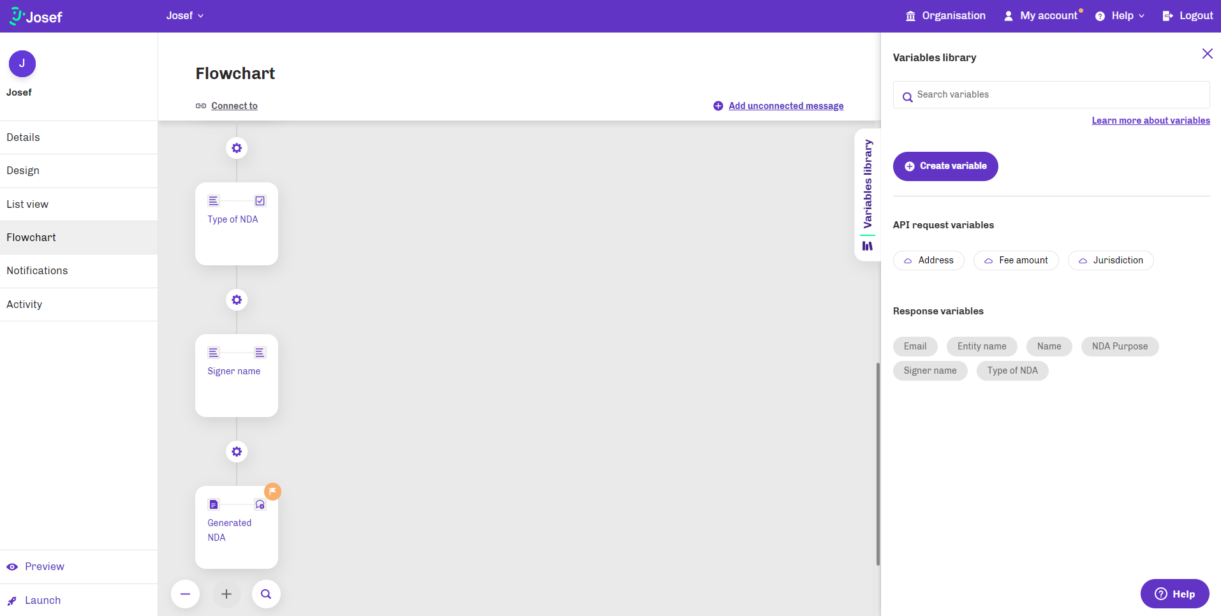The height and width of the screenshot is (616, 1221).
Task: Click the orange flag badge on Generated NDA
Action: pos(273,491)
